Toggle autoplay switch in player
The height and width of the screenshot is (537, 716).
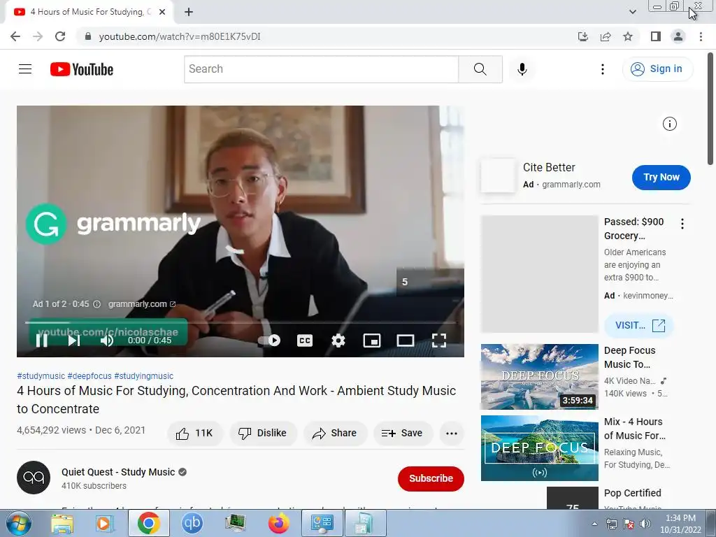click(x=269, y=341)
